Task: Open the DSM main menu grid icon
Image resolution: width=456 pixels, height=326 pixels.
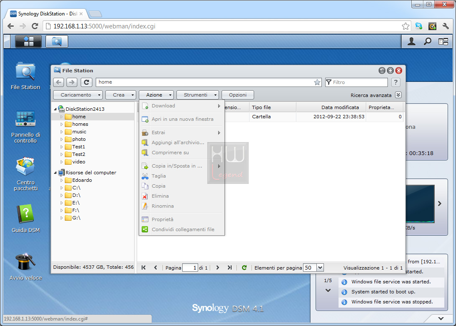Action: pyautogui.click(x=28, y=41)
